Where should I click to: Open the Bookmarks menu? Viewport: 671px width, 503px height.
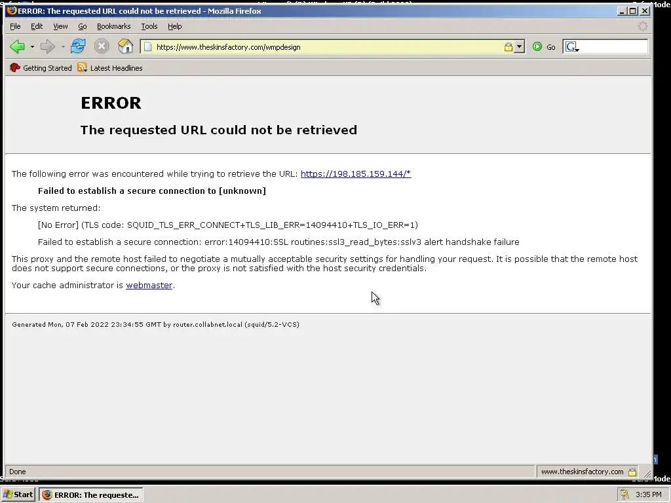(x=114, y=26)
